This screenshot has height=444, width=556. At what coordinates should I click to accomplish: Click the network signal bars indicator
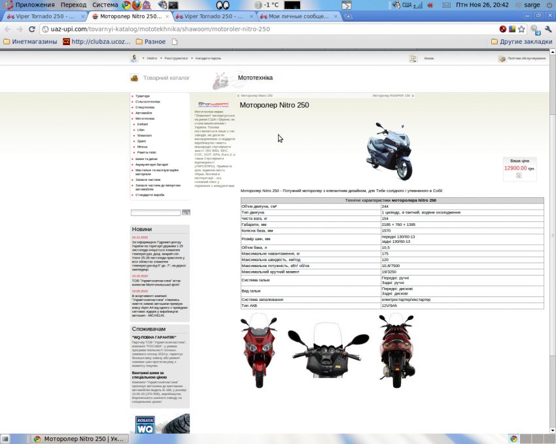click(x=418, y=5)
